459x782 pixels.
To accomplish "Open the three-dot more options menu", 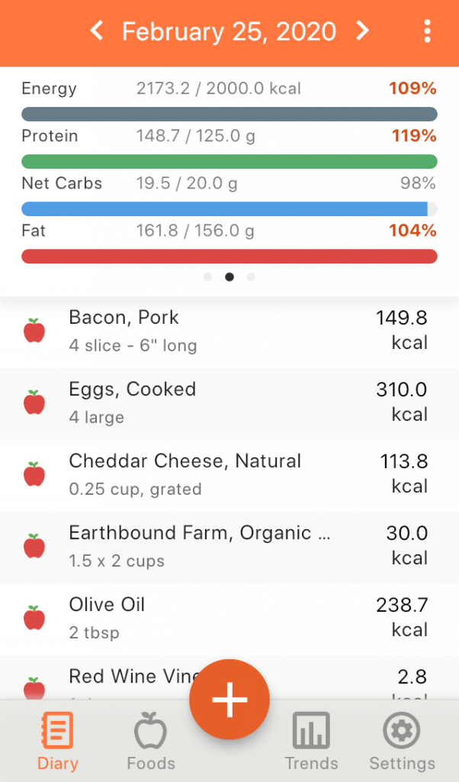I will coord(427,31).
